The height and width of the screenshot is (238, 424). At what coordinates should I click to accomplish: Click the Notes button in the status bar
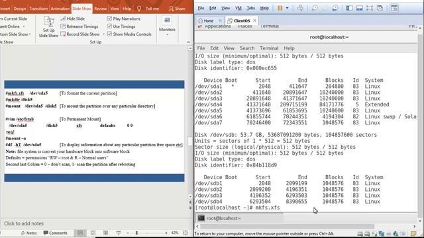[29, 233]
